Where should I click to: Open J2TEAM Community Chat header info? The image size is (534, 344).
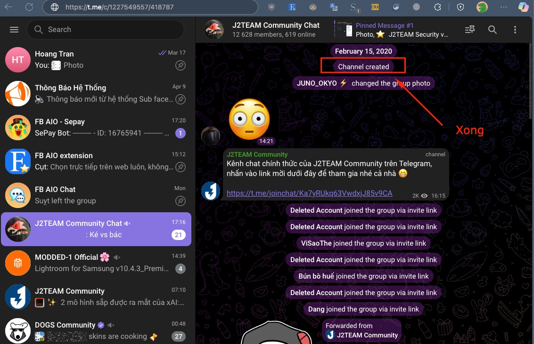pyautogui.click(x=276, y=30)
